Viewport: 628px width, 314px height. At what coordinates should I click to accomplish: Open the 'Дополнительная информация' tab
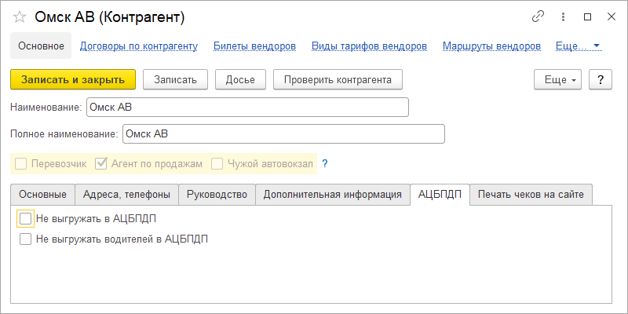coord(332,195)
